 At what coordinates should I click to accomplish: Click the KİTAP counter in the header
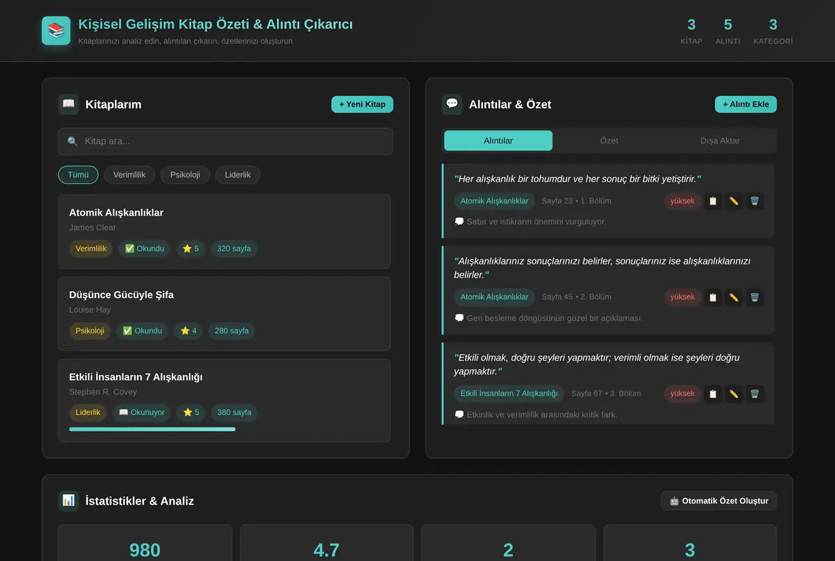[692, 31]
